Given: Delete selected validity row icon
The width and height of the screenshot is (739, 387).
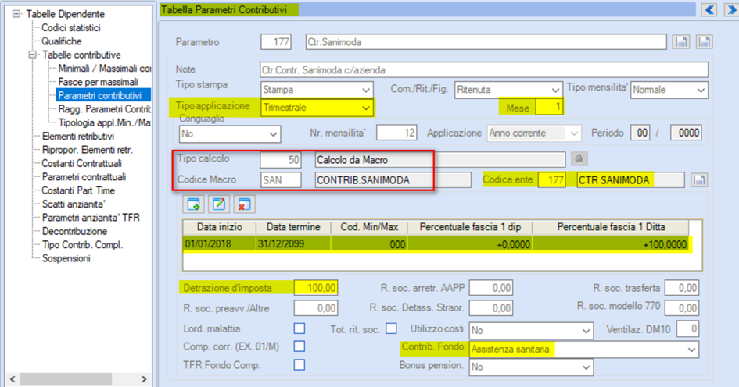Looking at the screenshot, I should click(244, 204).
